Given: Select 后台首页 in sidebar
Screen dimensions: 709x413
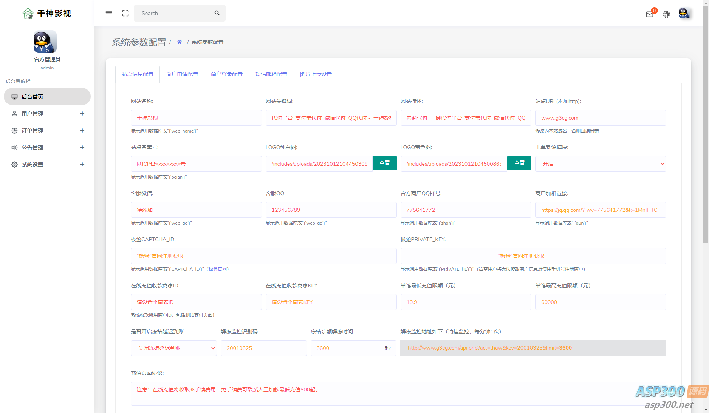Looking at the screenshot, I should coord(47,97).
